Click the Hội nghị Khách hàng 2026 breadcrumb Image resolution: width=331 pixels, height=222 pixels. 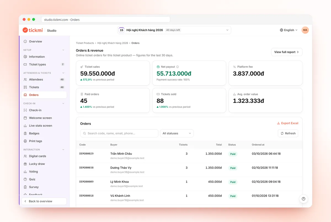113,43
